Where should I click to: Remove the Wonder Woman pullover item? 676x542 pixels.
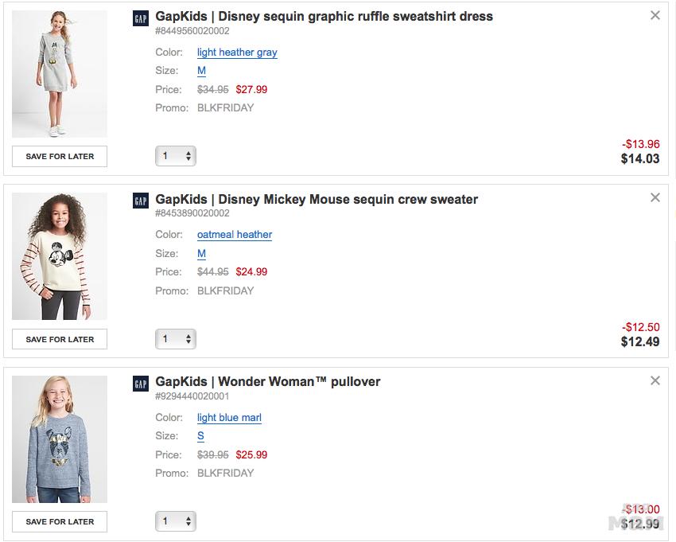655,380
